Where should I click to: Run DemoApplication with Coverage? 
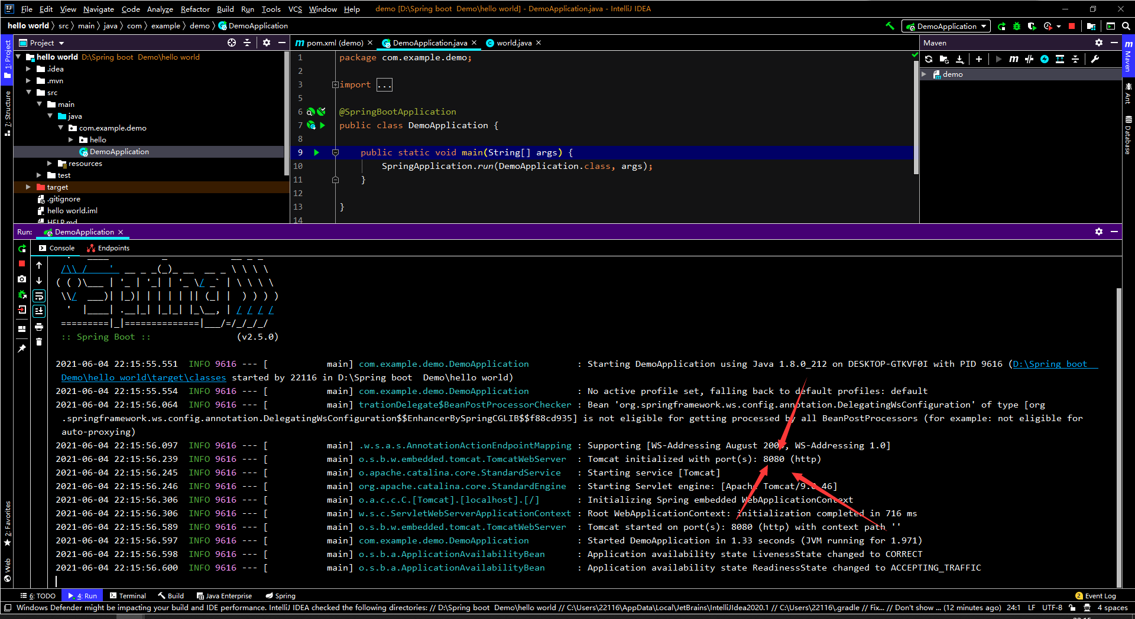pyautogui.click(x=1032, y=26)
